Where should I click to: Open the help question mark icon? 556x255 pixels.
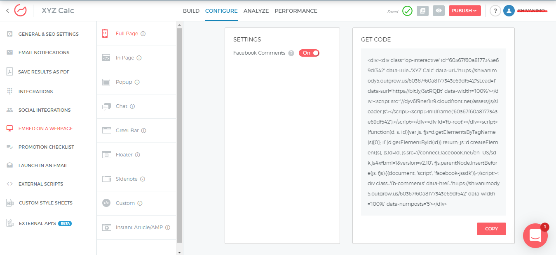495,11
